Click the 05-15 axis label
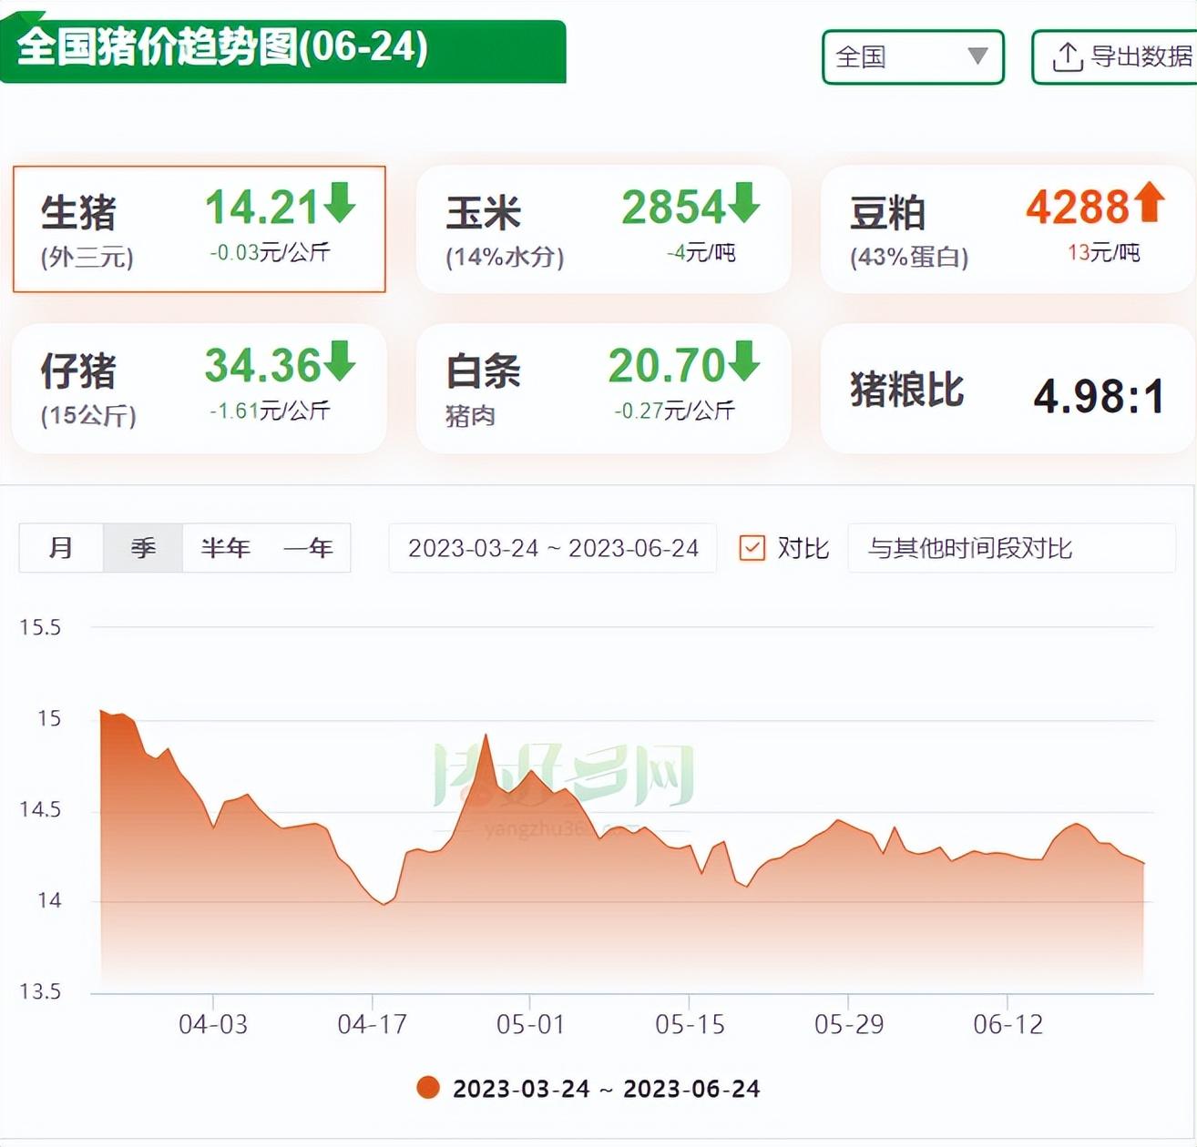 point(690,1025)
